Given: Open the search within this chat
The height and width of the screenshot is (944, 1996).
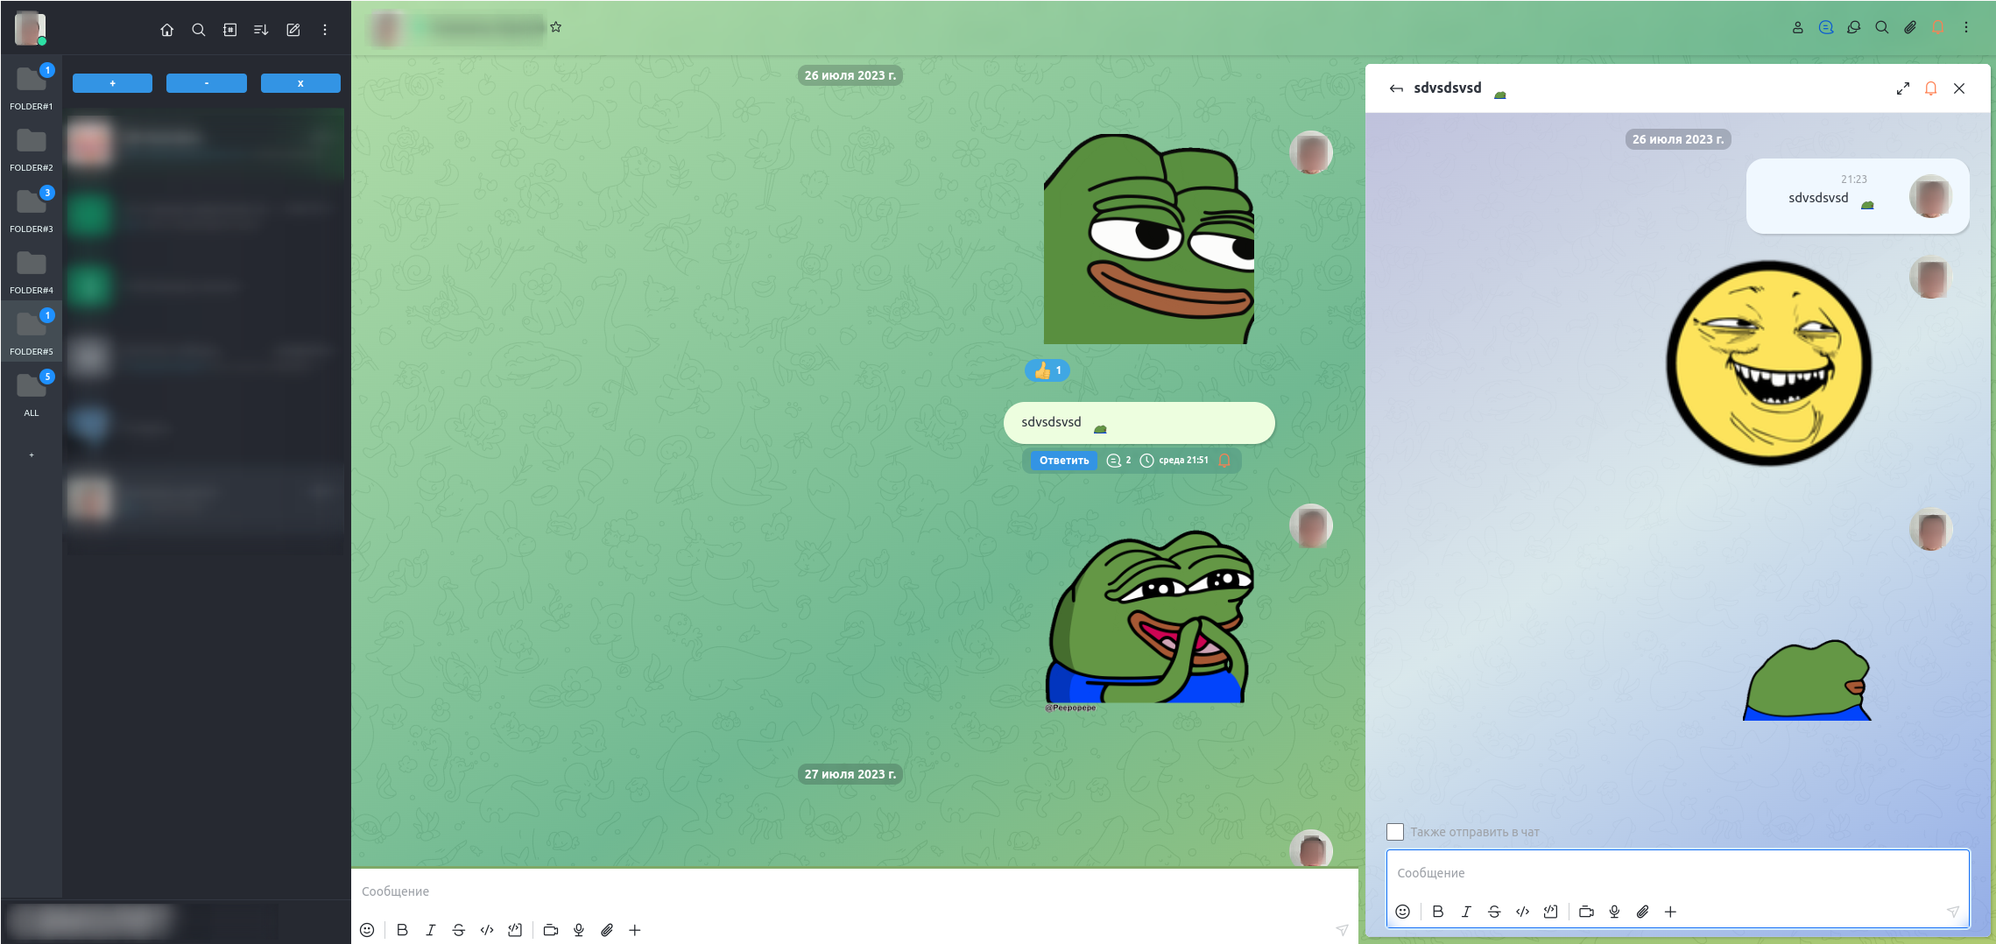Looking at the screenshot, I should point(1881,27).
